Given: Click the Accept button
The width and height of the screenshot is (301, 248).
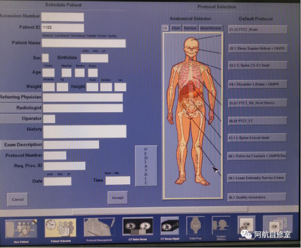Looking at the screenshot, I should click(117, 198).
